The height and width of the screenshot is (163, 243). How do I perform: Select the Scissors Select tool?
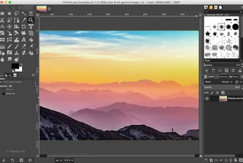(x=2, y=20)
